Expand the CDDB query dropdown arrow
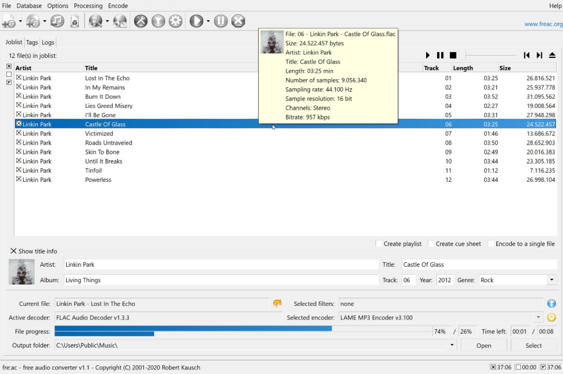This screenshot has height=374, width=563. [107, 21]
